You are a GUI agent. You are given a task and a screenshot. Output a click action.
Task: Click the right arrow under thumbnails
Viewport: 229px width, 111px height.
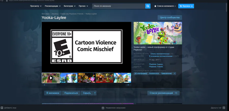click(128, 85)
